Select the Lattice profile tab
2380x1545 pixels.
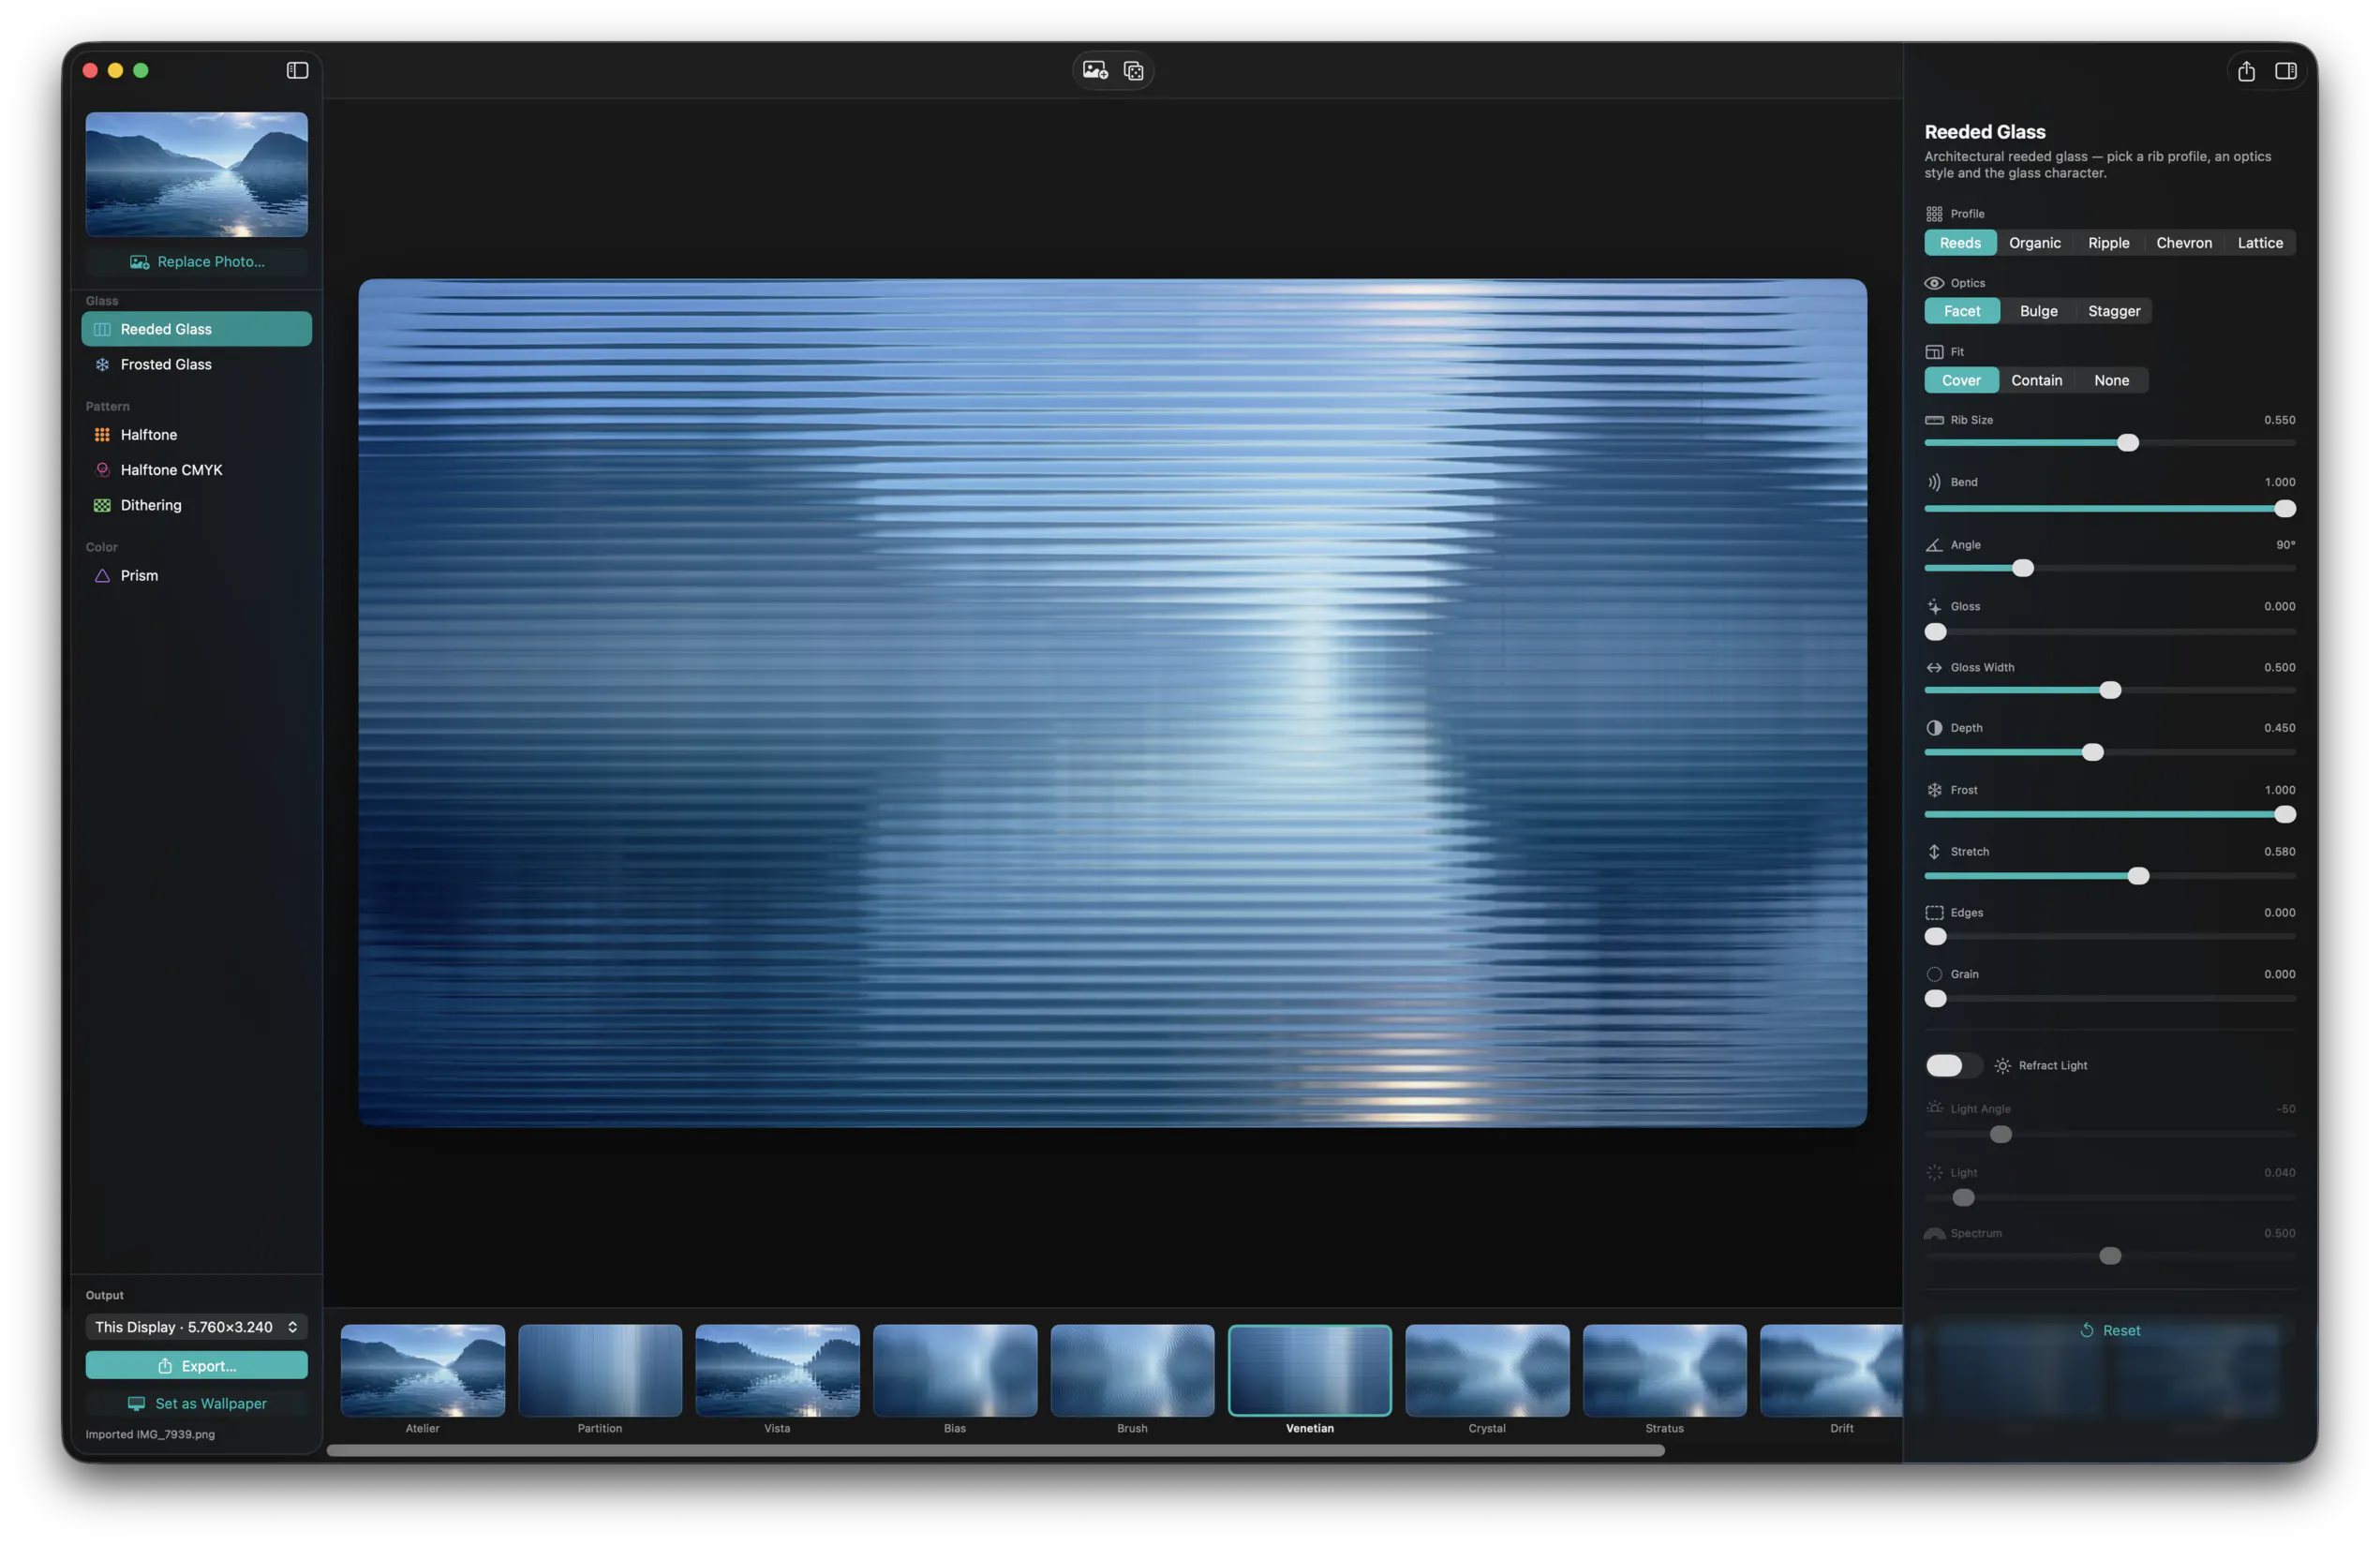point(2260,243)
